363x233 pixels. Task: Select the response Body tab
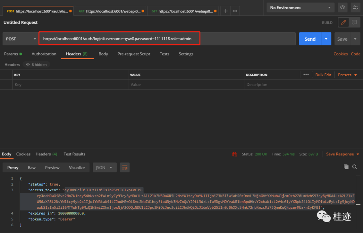[x=6, y=154]
